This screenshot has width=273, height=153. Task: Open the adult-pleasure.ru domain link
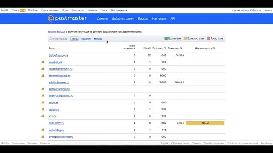pos(59,82)
